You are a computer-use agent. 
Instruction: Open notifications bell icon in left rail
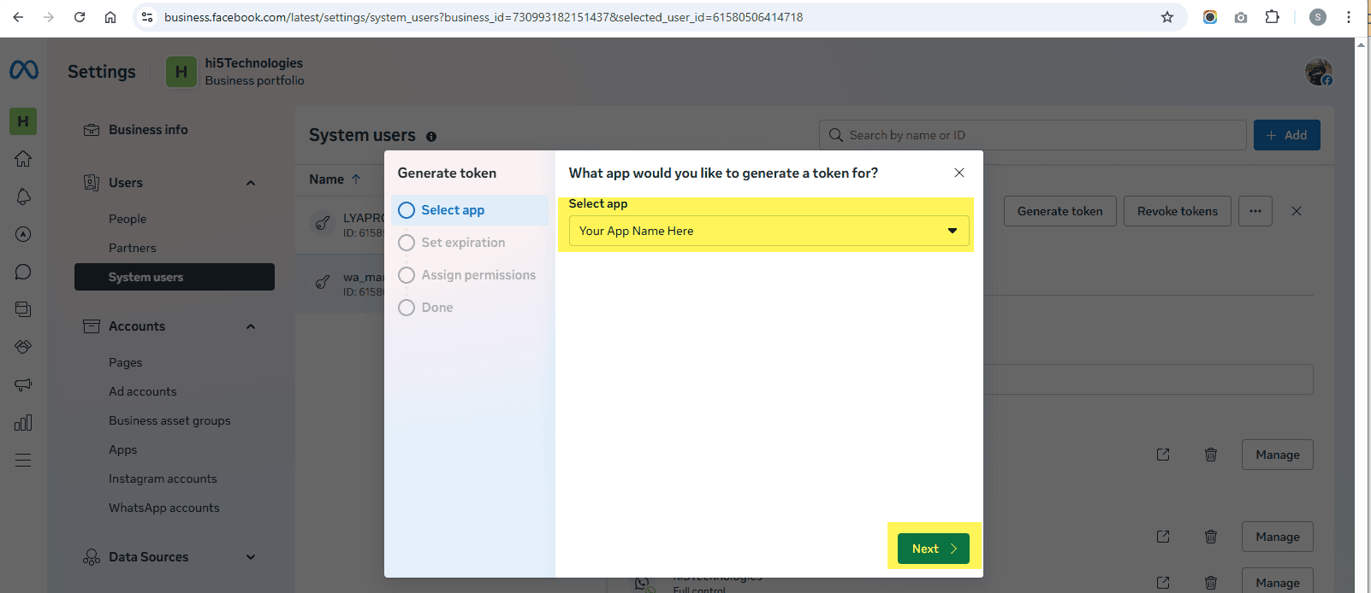pyautogui.click(x=23, y=197)
